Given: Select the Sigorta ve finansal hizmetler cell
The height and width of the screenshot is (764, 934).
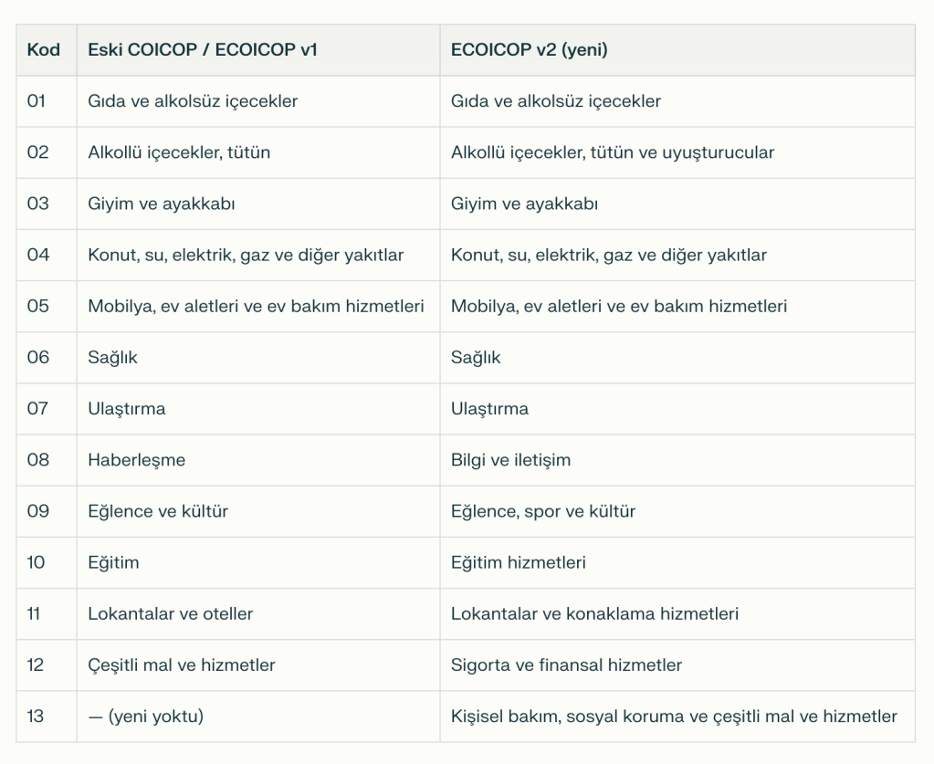Looking at the screenshot, I should 566,665.
